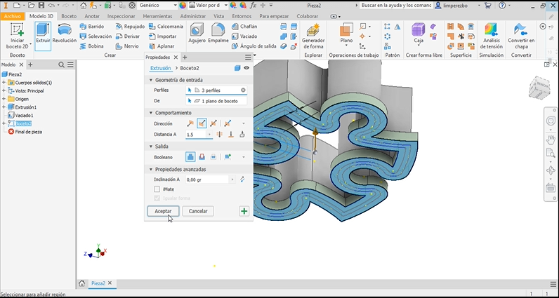
Task: Open Generador de forma
Action: tap(313, 36)
